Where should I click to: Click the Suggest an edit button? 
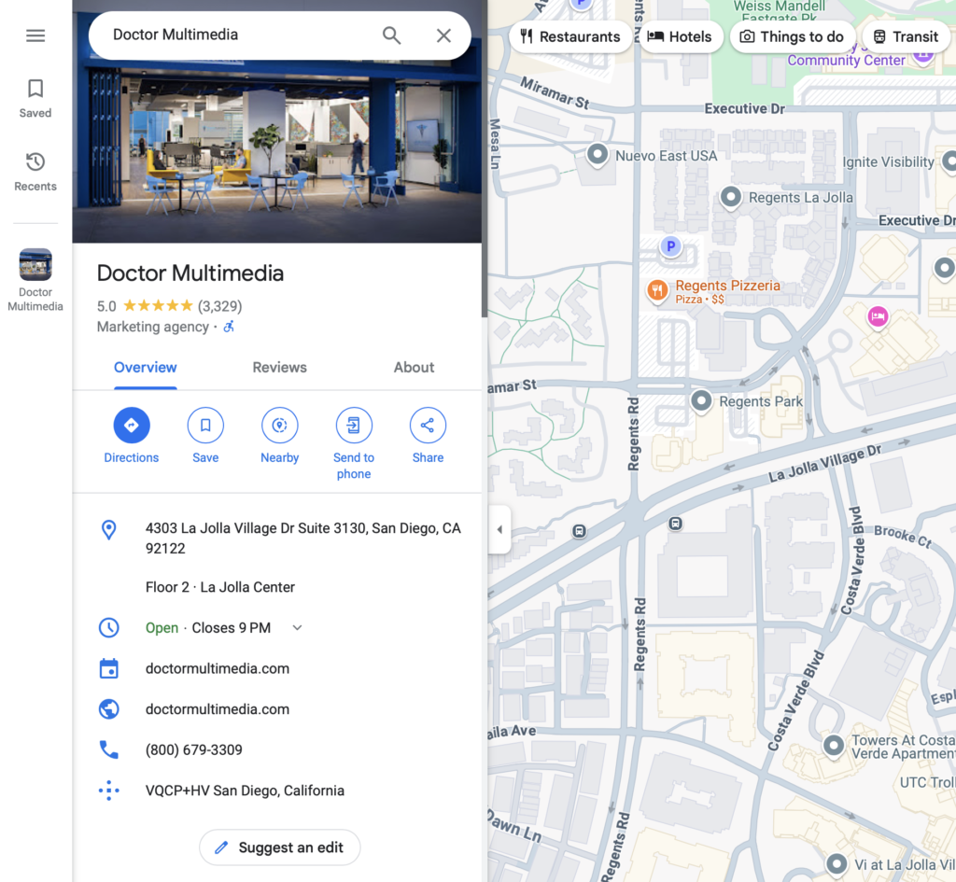point(280,847)
